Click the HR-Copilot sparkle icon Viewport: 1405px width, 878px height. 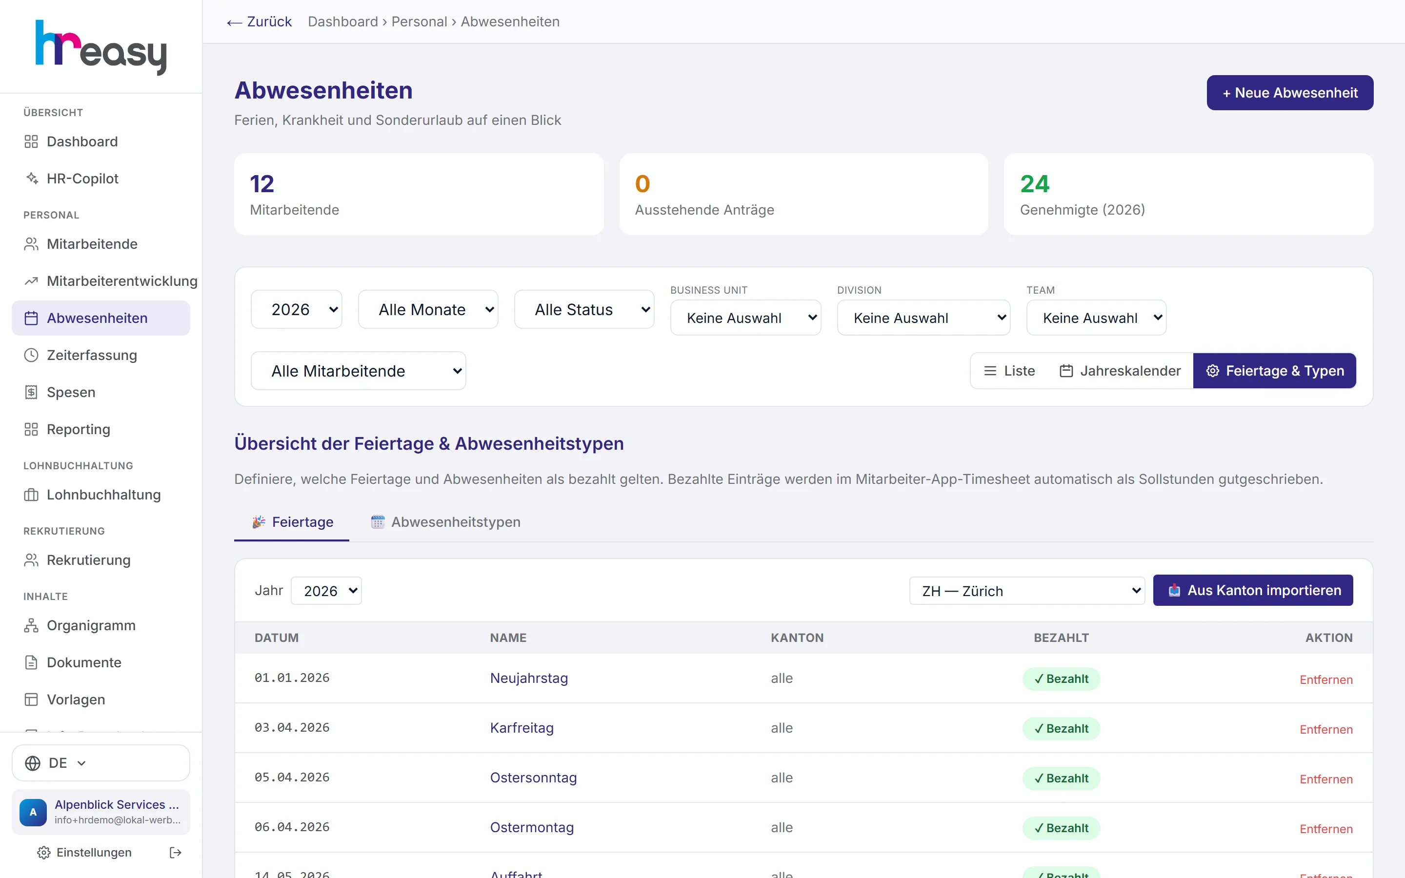pos(31,178)
